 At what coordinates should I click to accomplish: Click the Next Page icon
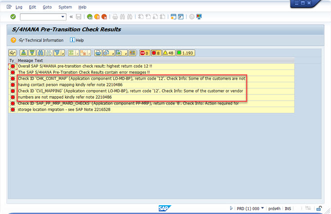point(155,17)
